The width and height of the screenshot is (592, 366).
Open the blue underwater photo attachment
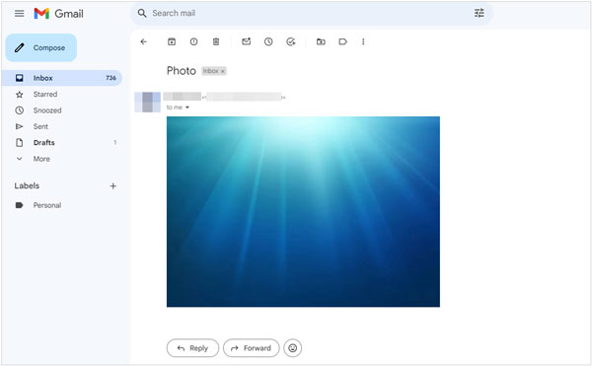(303, 212)
